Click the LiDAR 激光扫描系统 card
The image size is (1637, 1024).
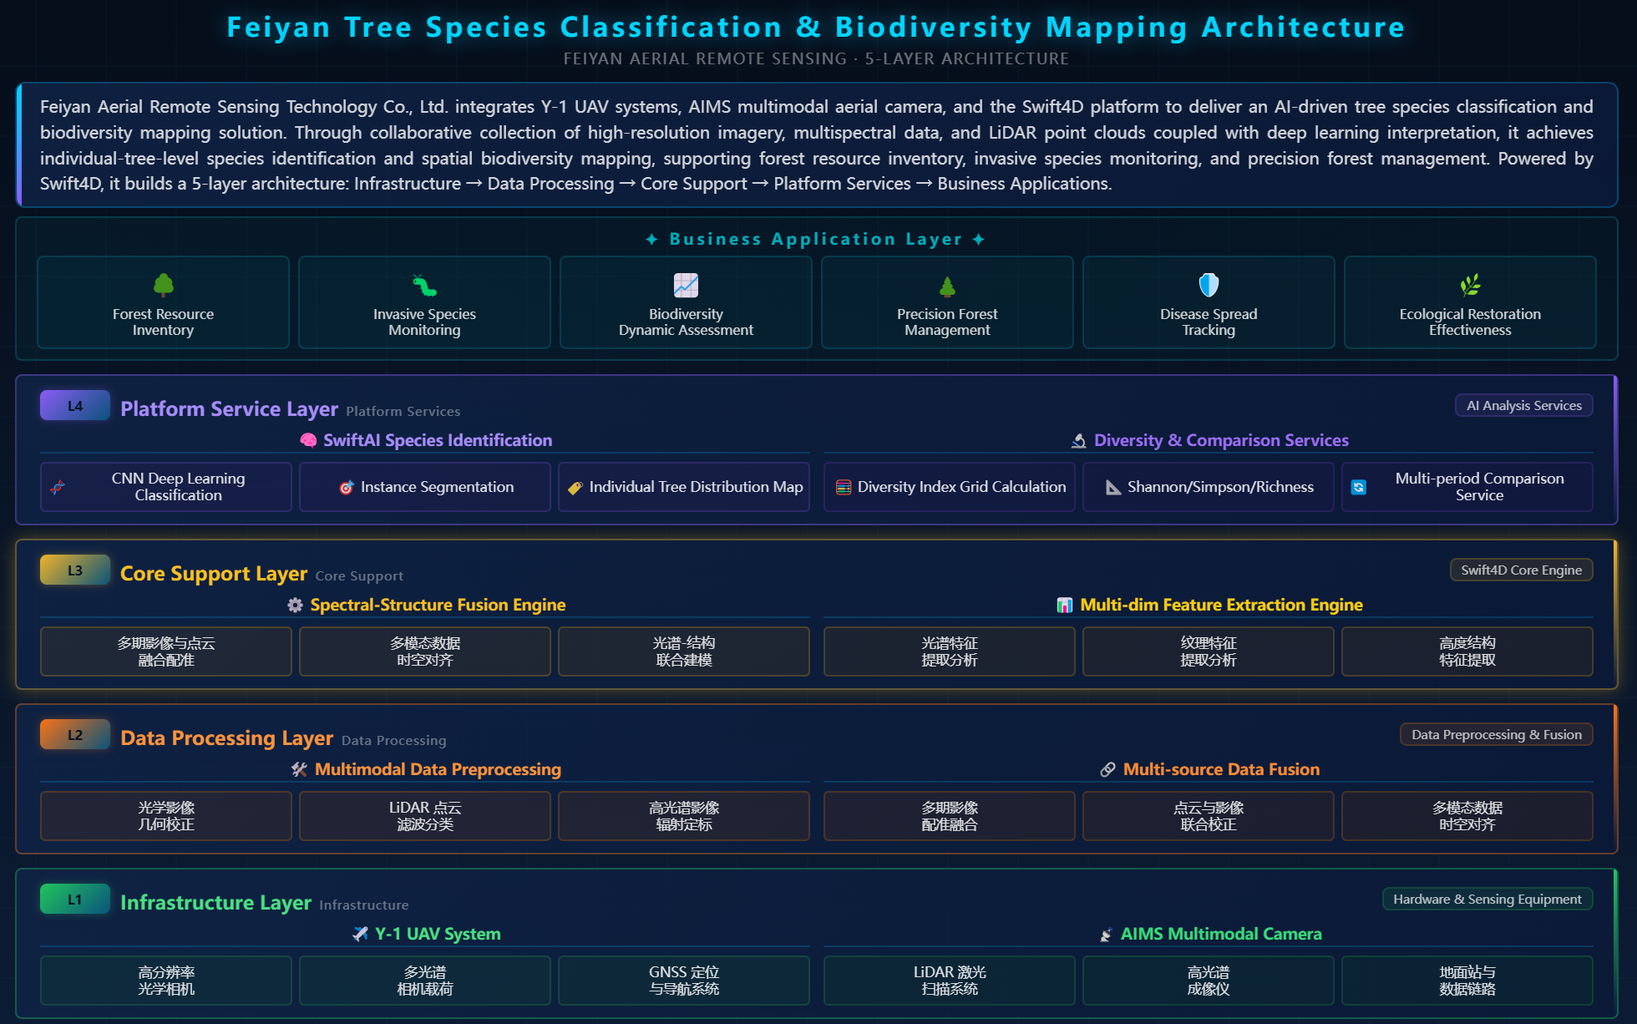[x=950, y=981]
